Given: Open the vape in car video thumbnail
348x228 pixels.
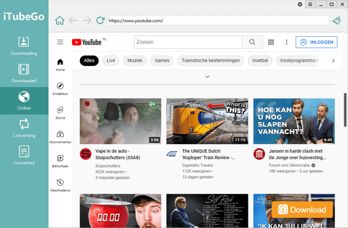Looking at the screenshot, I should click(121, 121).
